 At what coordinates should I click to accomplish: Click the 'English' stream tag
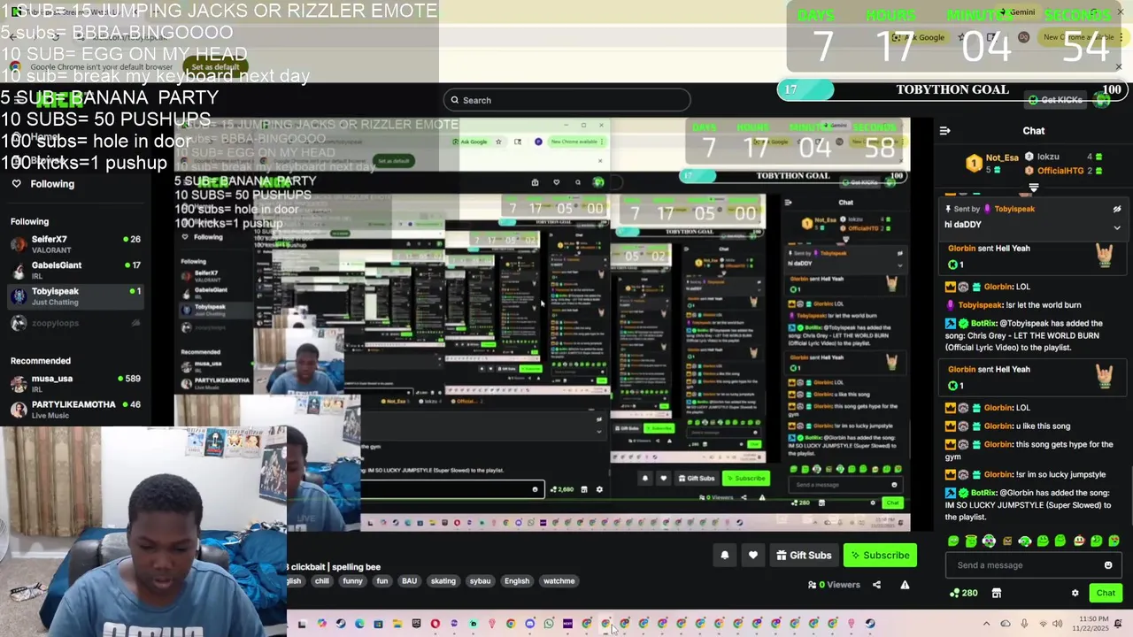click(x=517, y=581)
